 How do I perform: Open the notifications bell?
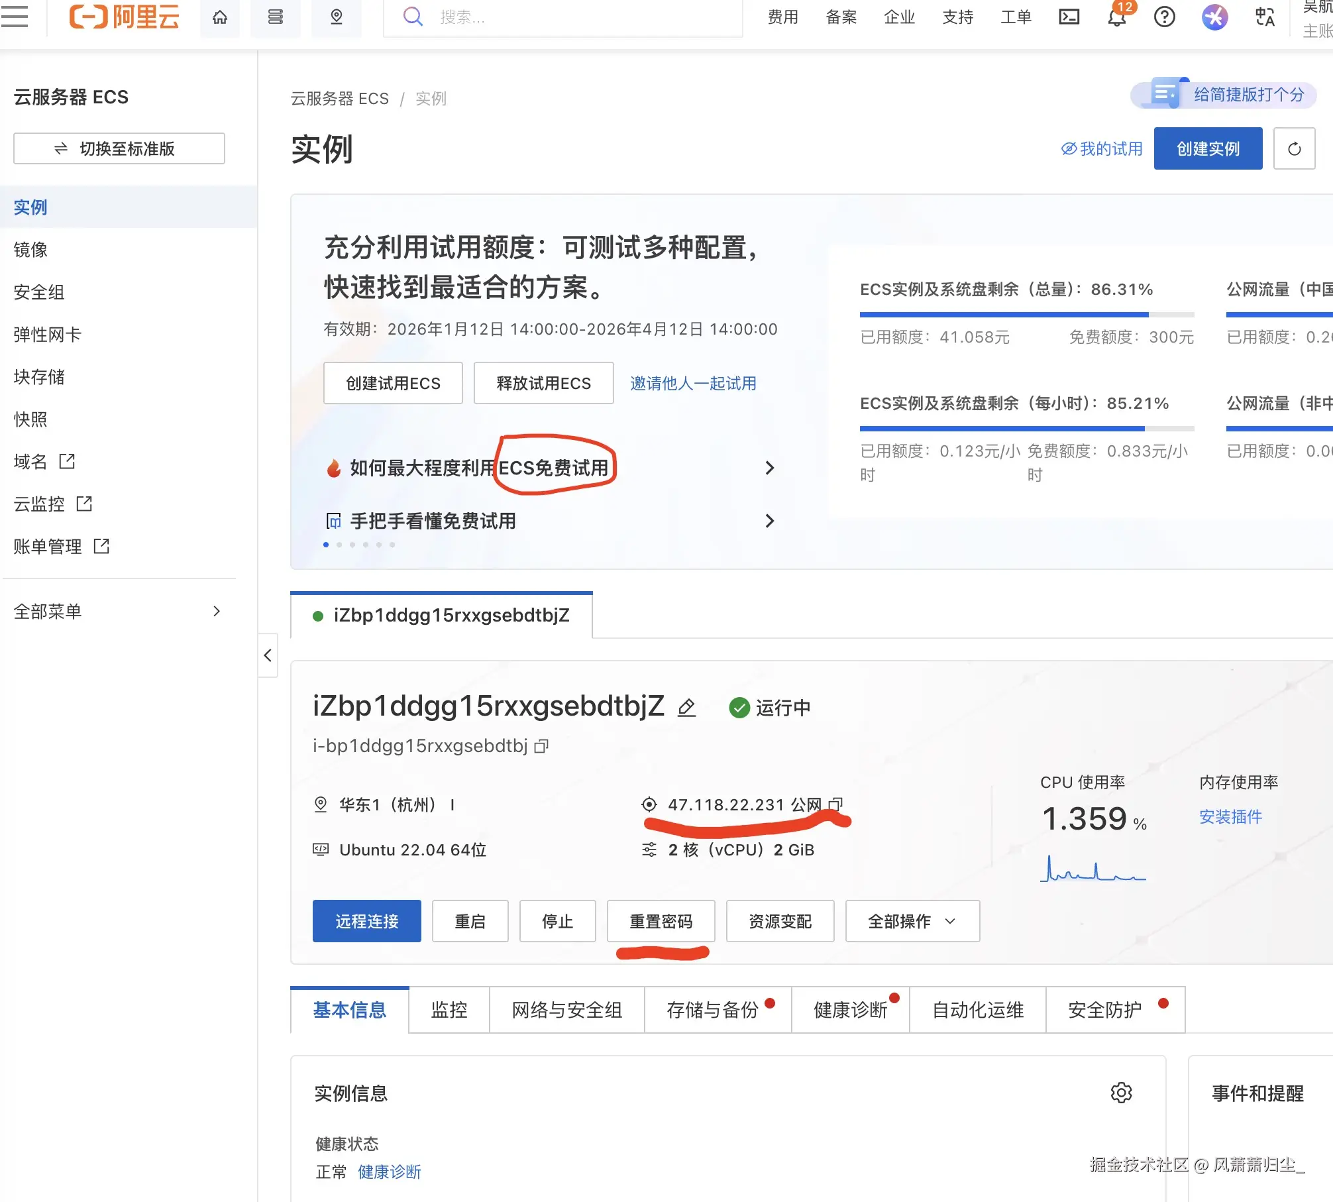(1117, 18)
